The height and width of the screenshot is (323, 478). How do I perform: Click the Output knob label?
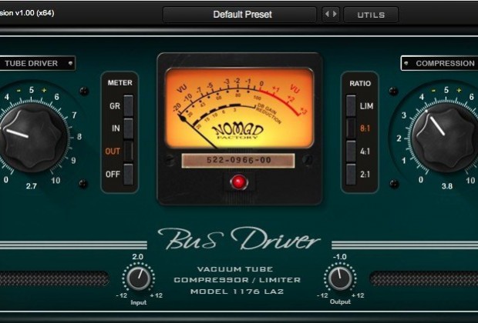coord(340,301)
